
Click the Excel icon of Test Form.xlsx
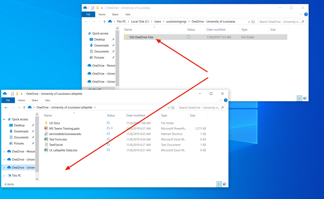click(46, 139)
